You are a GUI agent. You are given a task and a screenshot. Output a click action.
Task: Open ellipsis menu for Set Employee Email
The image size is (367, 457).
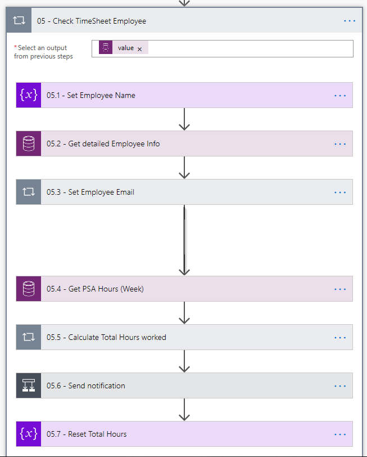pos(340,192)
